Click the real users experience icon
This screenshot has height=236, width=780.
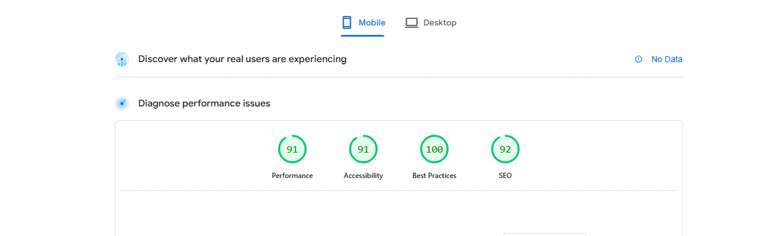pos(122,59)
